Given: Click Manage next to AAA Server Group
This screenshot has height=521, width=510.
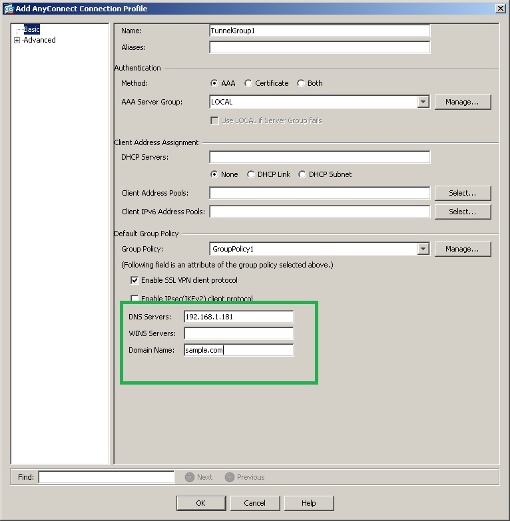Looking at the screenshot, I should [463, 102].
